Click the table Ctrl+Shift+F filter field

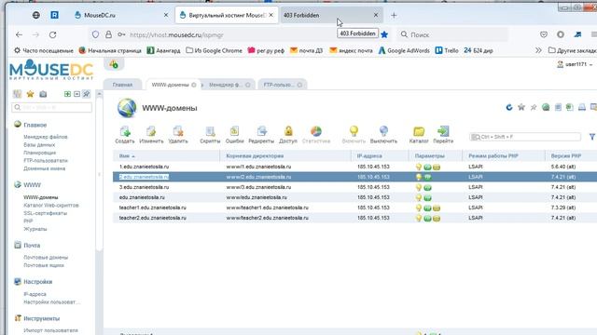pyautogui.click(x=525, y=137)
